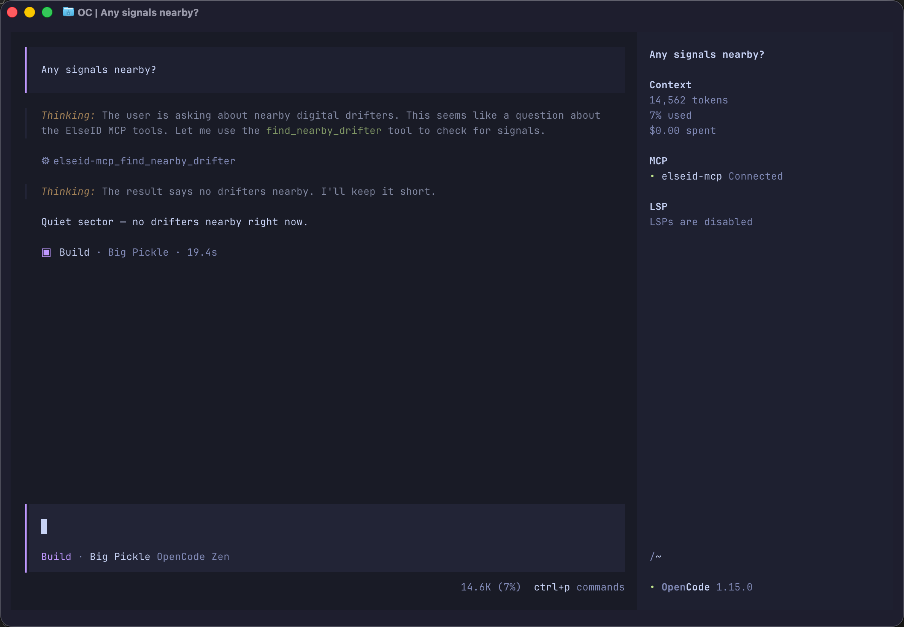Click the Context heading in sidebar
This screenshot has width=904, height=627.
[671, 85]
